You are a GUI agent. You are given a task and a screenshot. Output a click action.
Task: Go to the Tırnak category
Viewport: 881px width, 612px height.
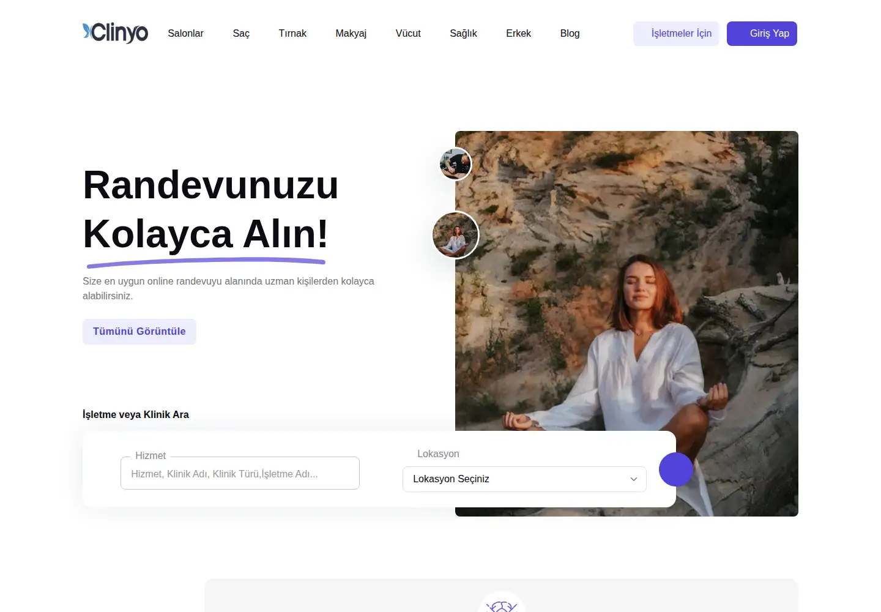292,34
